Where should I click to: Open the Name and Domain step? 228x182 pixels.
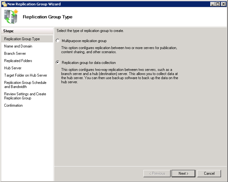[18, 46]
